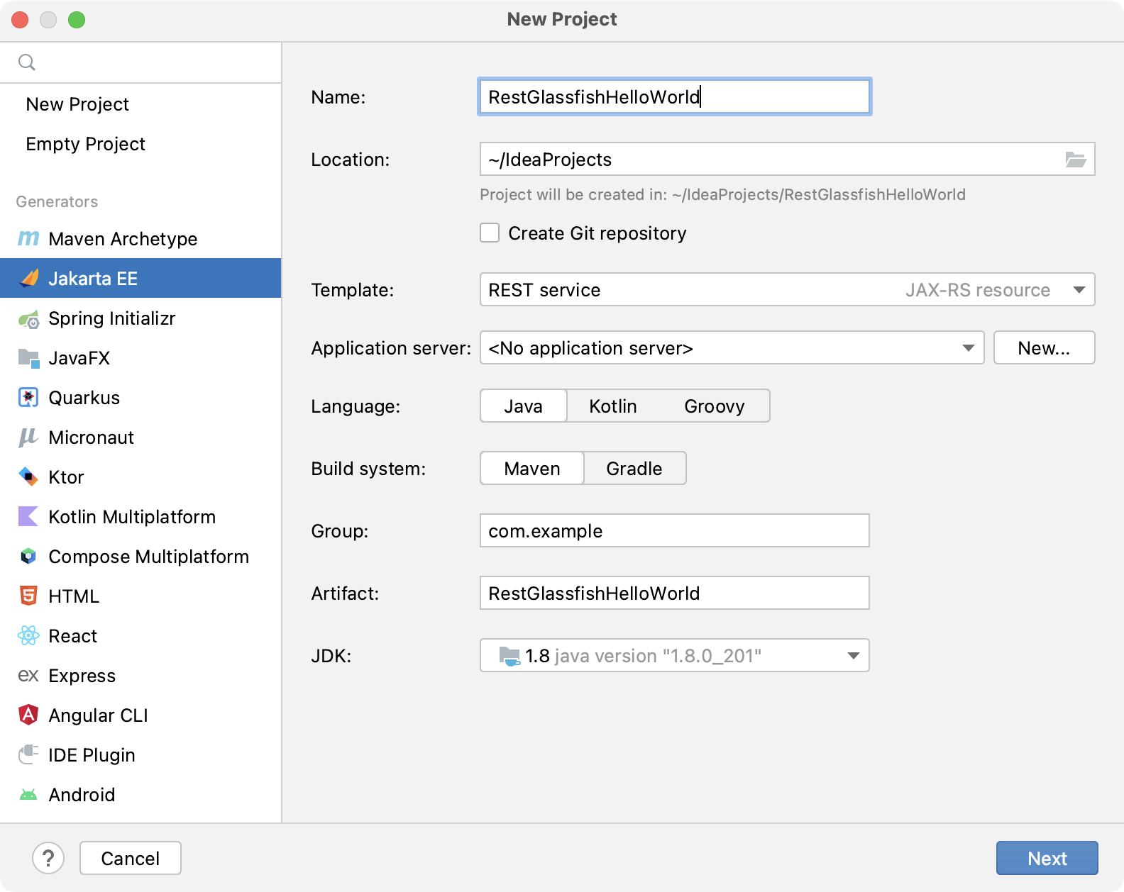Viewport: 1124px width, 892px height.
Task: Select the Express generator label
Action: [x=82, y=676]
